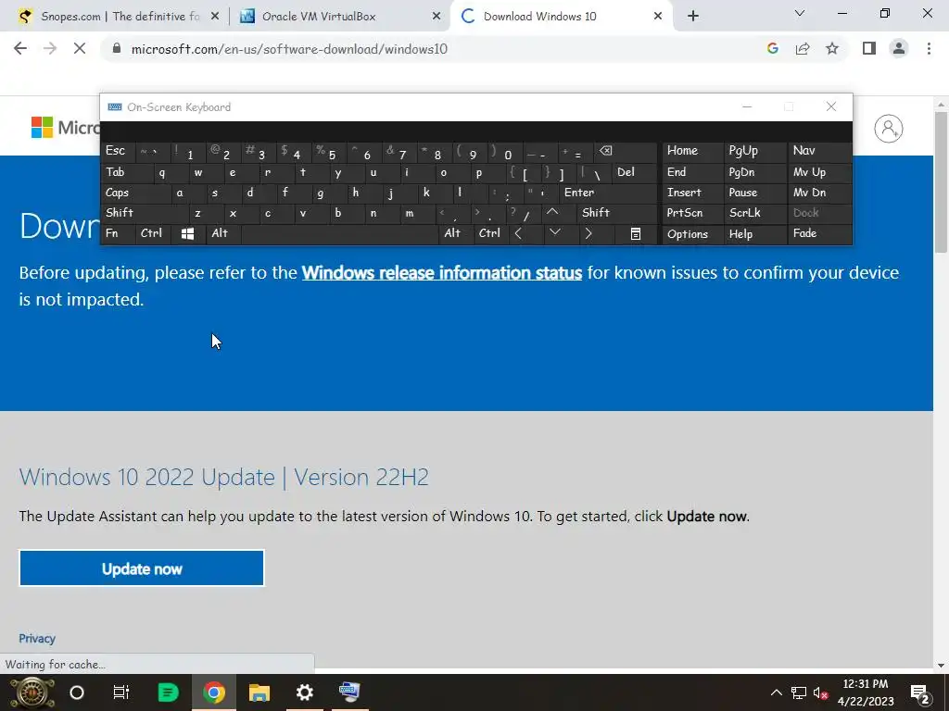
Task: Open a new tab with plus button
Action: (693, 17)
